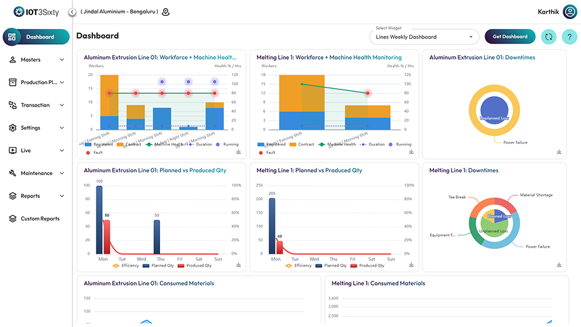Open the help question mark icon
Image resolution: width=581 pixels, height=327 pixels.
tap(569, 37)
